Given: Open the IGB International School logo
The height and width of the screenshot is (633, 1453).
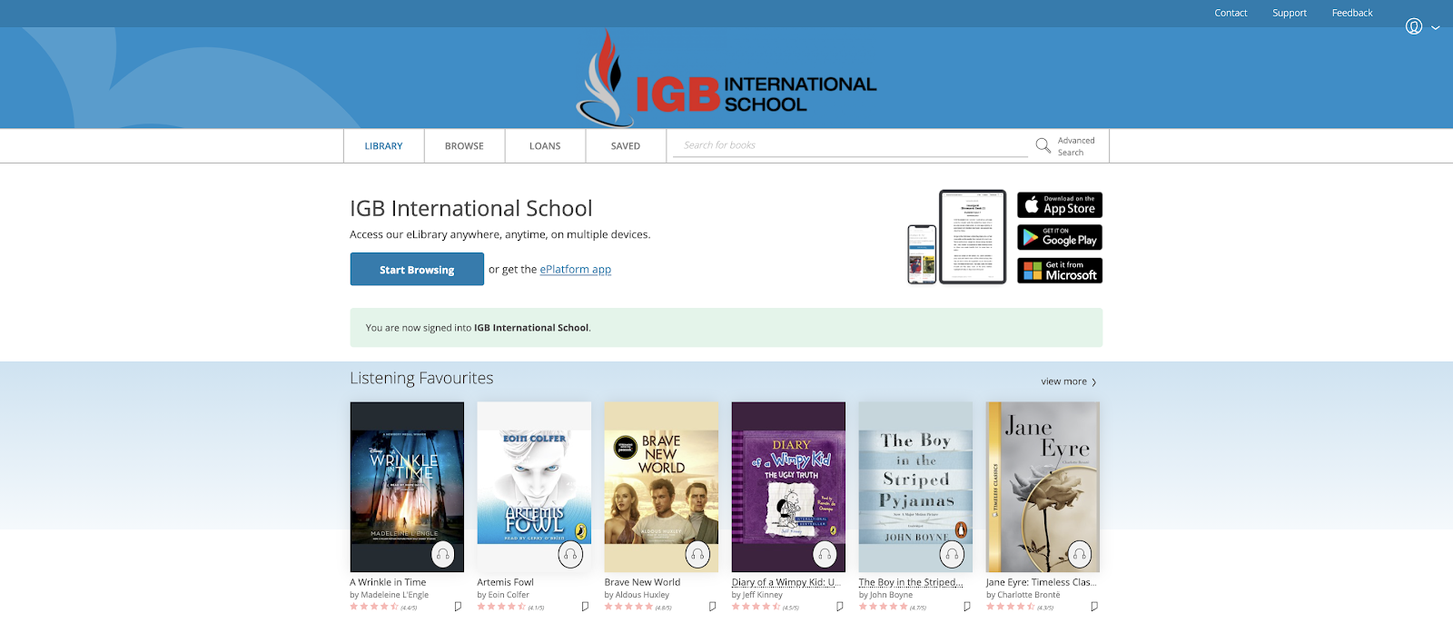Looking at the screenshot, I should [x=726, y=79].
